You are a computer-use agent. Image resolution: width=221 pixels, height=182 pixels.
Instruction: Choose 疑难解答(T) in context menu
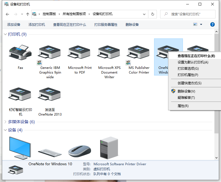[186, 98]
